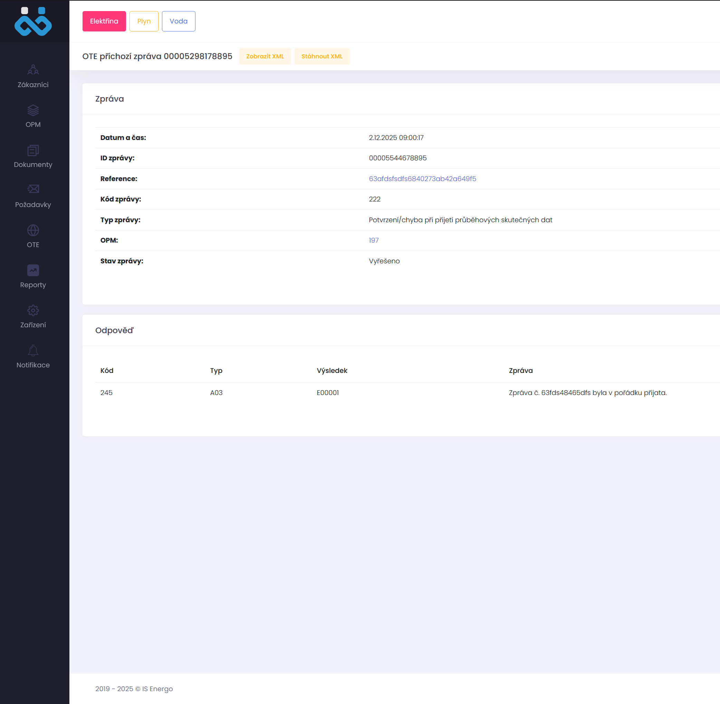Open the Požadavky envelope icon

point(33,189)
